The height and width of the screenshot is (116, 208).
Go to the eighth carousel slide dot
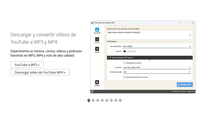120,100
